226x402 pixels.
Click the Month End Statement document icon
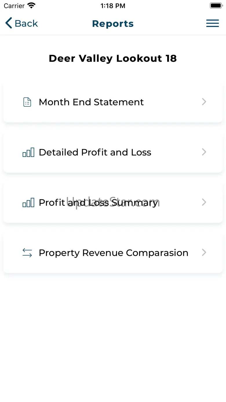(27, 102)
